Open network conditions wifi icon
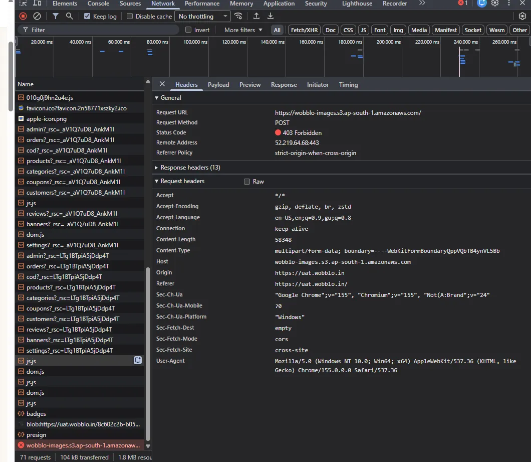 click(x=238, y=16)
